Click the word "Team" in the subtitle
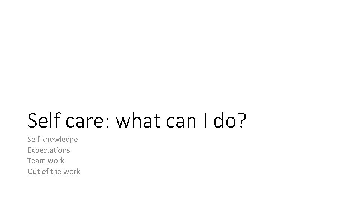Screen dimensions: 360x202 [x=36, y=161]
